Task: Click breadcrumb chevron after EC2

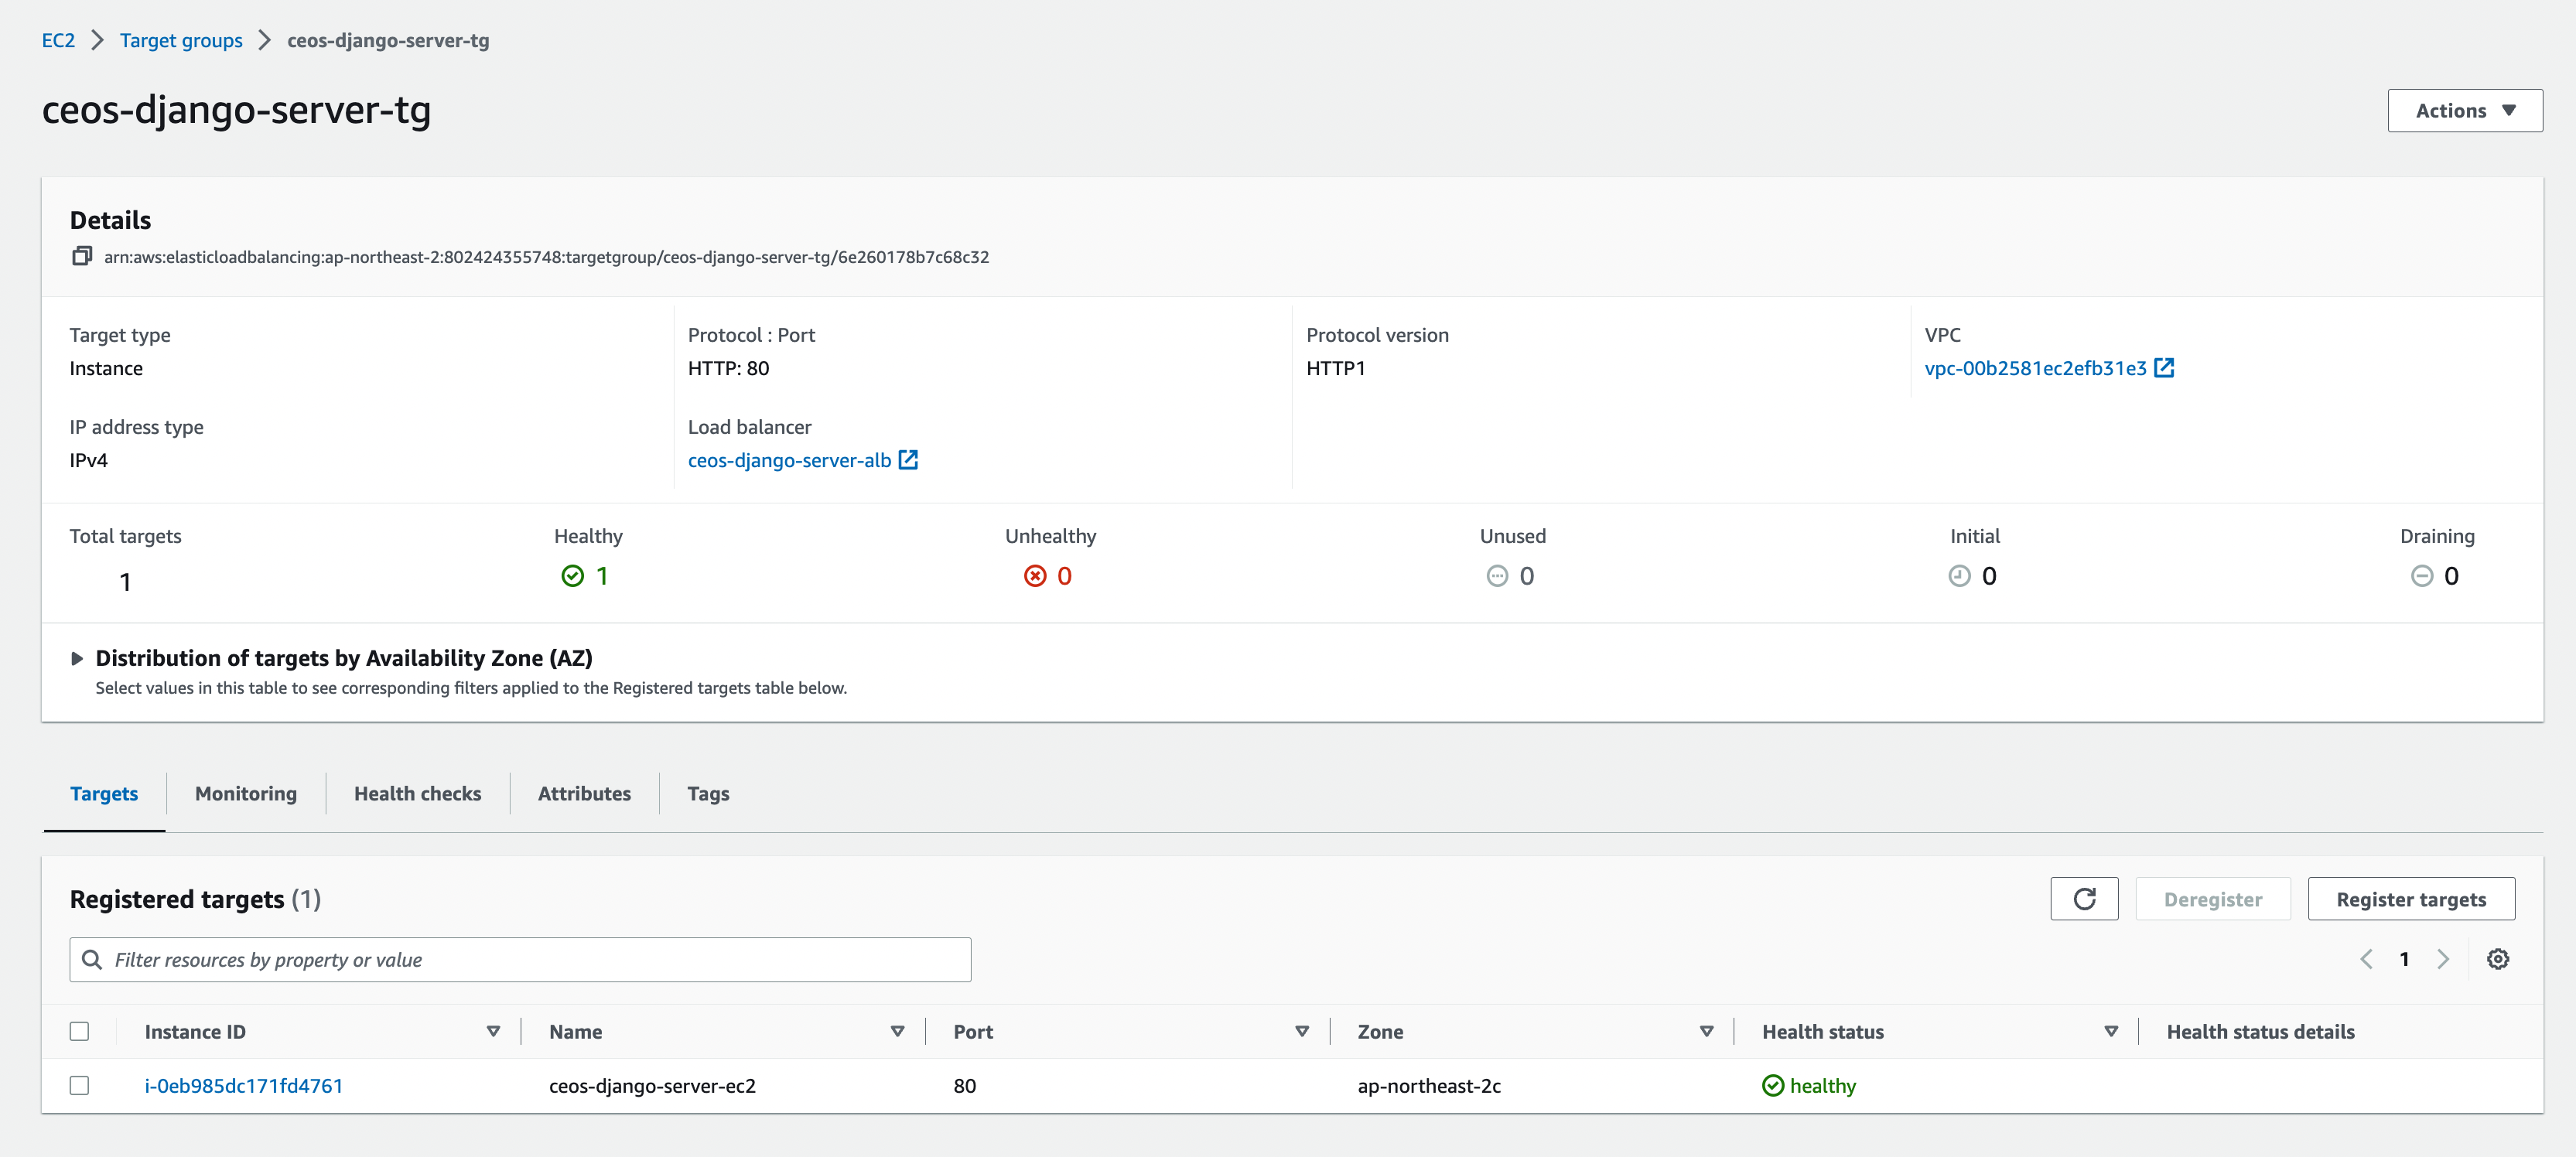Action: point(98,40)
